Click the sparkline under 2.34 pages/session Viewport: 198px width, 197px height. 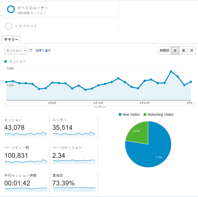[x=74, y=162]
